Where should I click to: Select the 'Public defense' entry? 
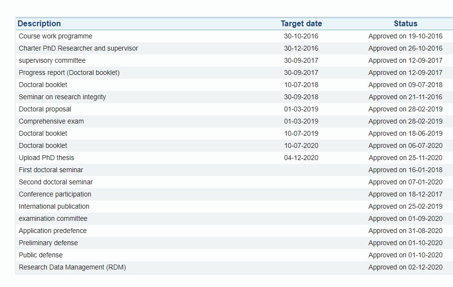click(40, 255)
